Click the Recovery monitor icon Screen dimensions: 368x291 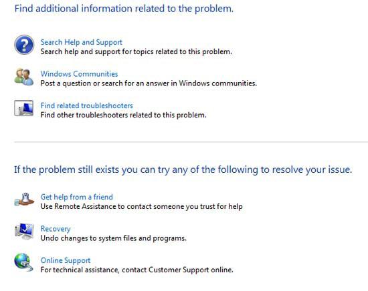click(24, 232)
